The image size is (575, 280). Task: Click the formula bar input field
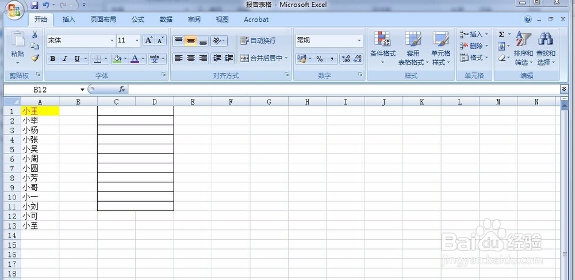click(x=344, y=89)
